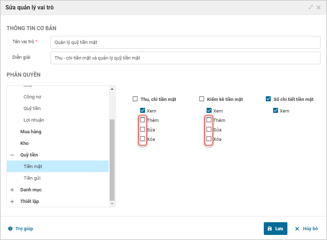Enable Thêm under Thu, chi tiền mặt

point(142,120)
